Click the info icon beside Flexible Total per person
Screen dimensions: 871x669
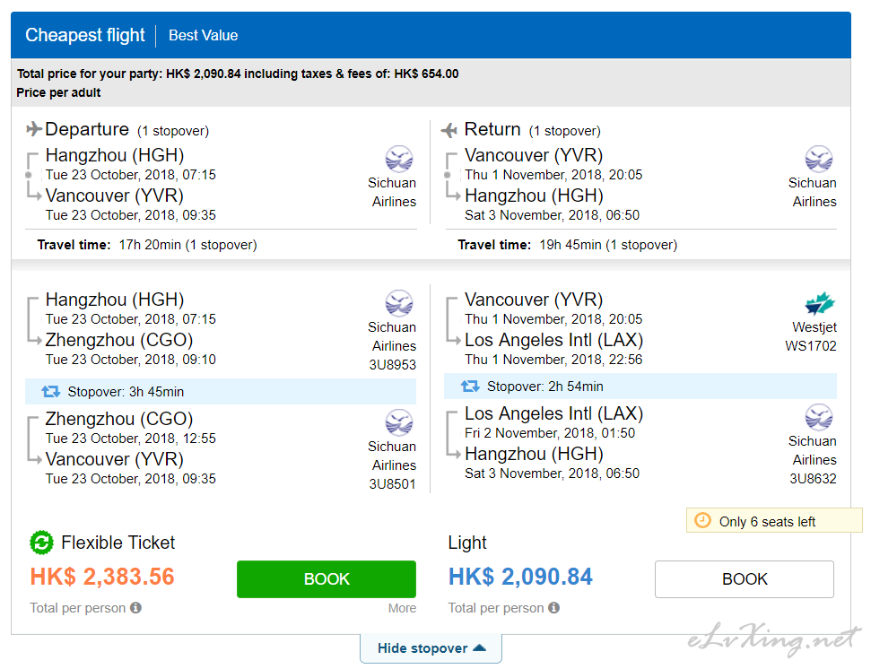click(136, 608)
